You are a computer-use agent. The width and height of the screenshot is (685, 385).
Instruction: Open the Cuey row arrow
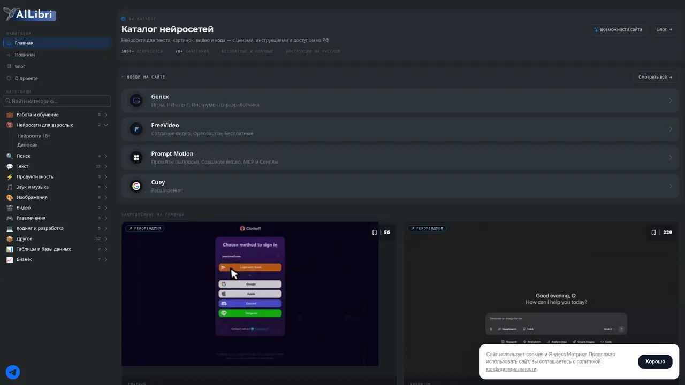[671, 186]
